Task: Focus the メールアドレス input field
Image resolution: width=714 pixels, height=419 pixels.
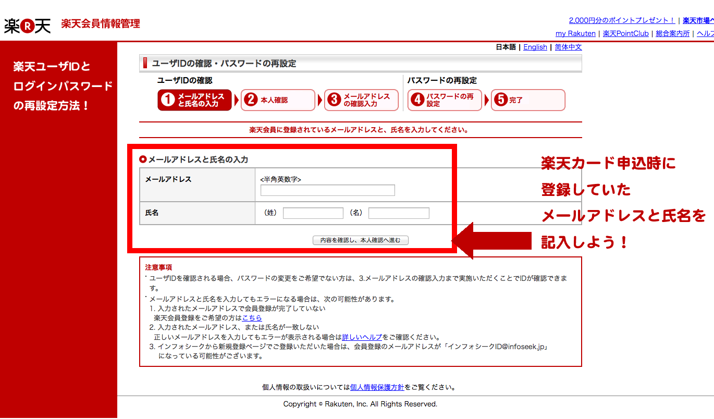Action: 328,190
